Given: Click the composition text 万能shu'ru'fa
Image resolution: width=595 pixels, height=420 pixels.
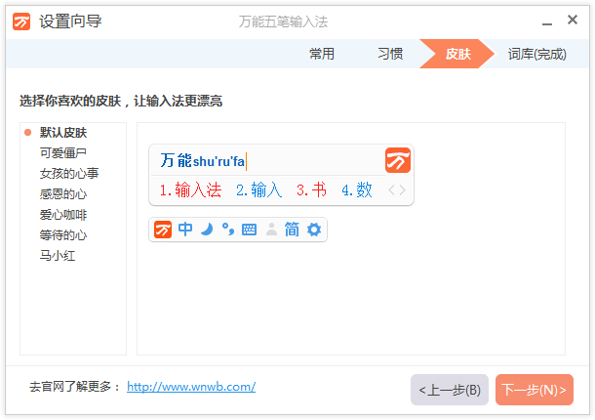Looking at the screenshot, I should point(203,161).
